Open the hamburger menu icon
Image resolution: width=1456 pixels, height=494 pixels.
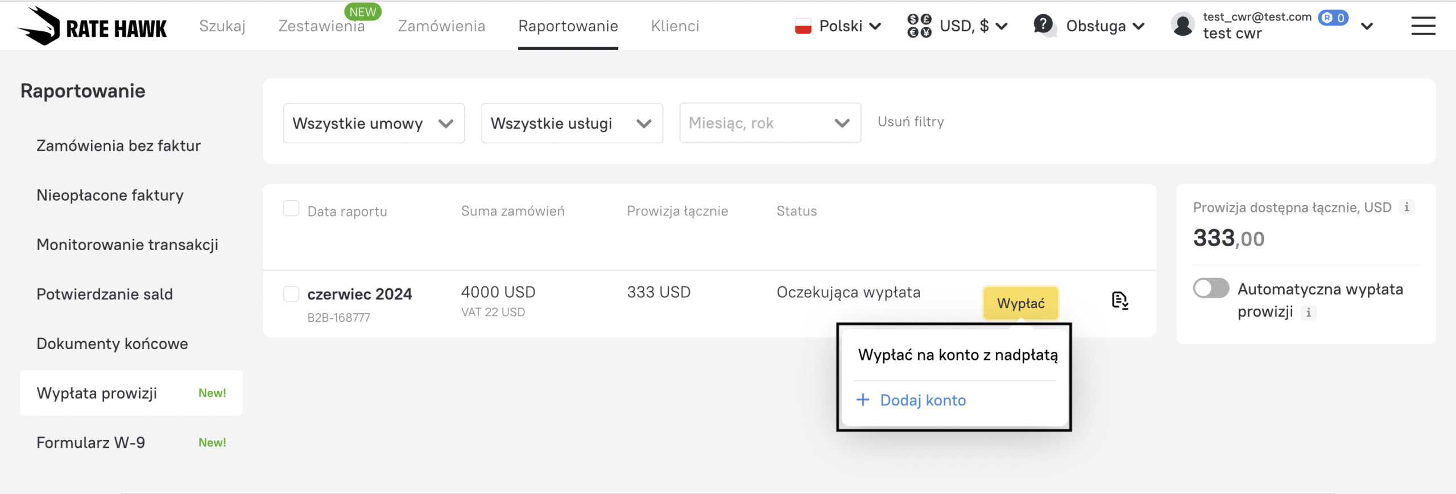click(1423, 26)
